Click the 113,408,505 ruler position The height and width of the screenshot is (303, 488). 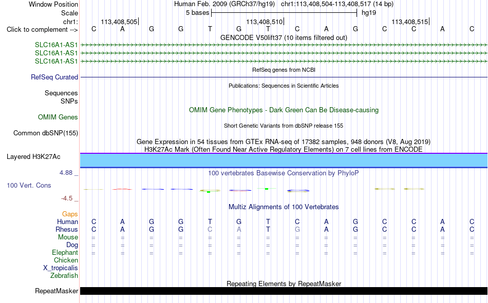click(119, 22)
